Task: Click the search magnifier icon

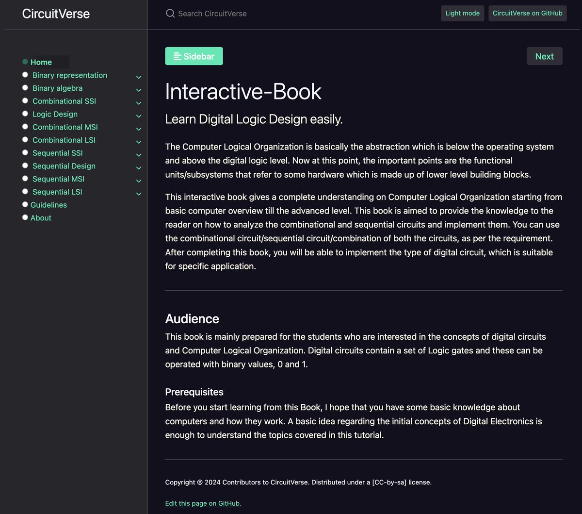Action: pos(170,13)
